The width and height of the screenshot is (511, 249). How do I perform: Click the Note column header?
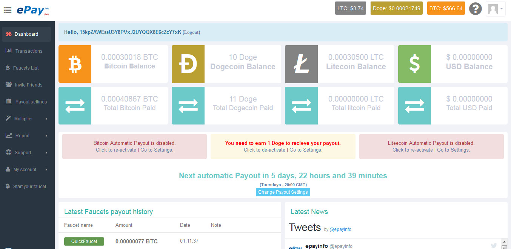click(216, 225)
